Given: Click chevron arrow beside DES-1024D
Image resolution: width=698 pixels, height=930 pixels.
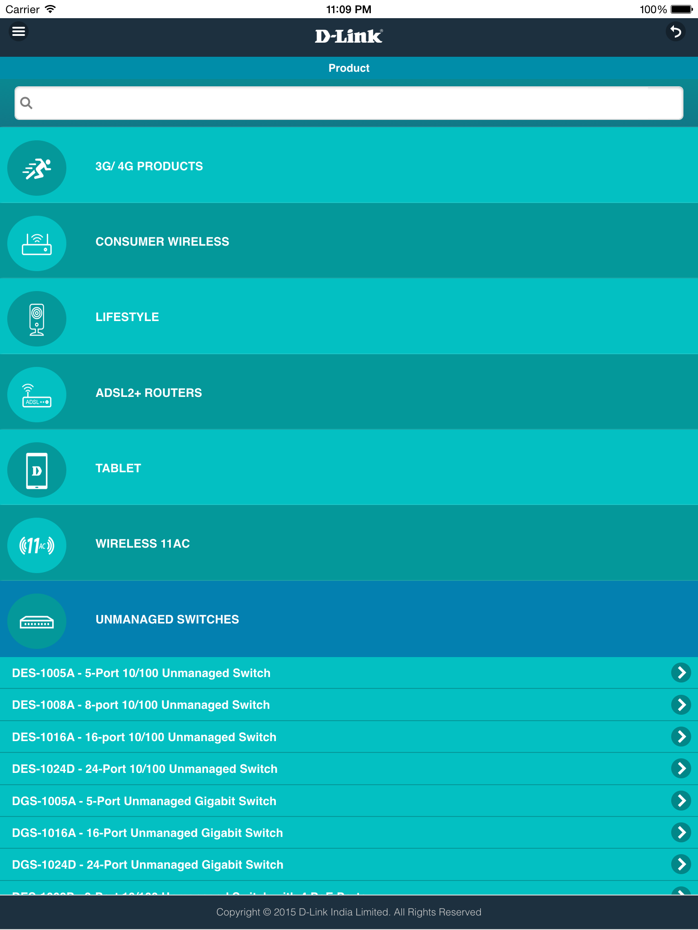Looking at the screenshot, I should coord(681,768).
